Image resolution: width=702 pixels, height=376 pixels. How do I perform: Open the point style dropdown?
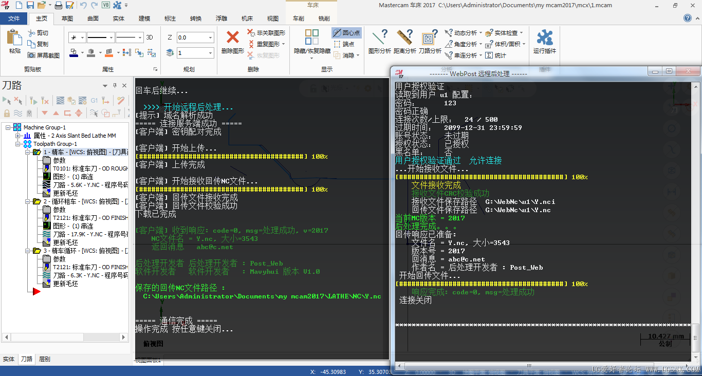coord(81,37)
